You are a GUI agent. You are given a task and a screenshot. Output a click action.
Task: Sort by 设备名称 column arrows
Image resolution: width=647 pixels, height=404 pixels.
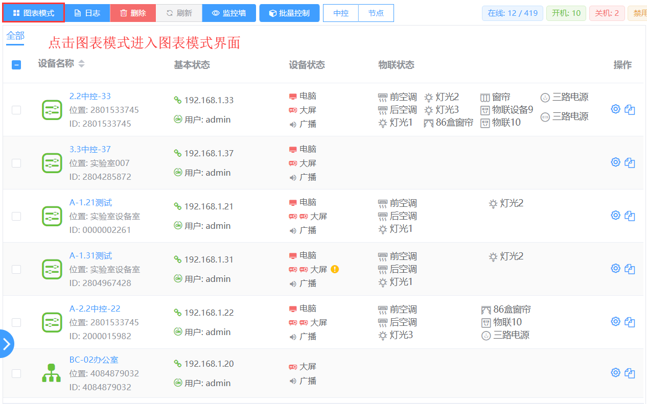pyautogui.click(x=82, y=64)
